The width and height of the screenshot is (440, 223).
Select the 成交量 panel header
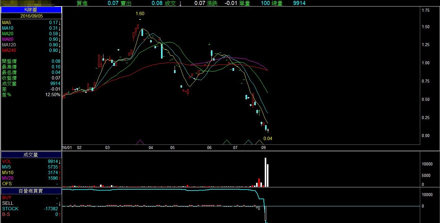click(31, 155)
